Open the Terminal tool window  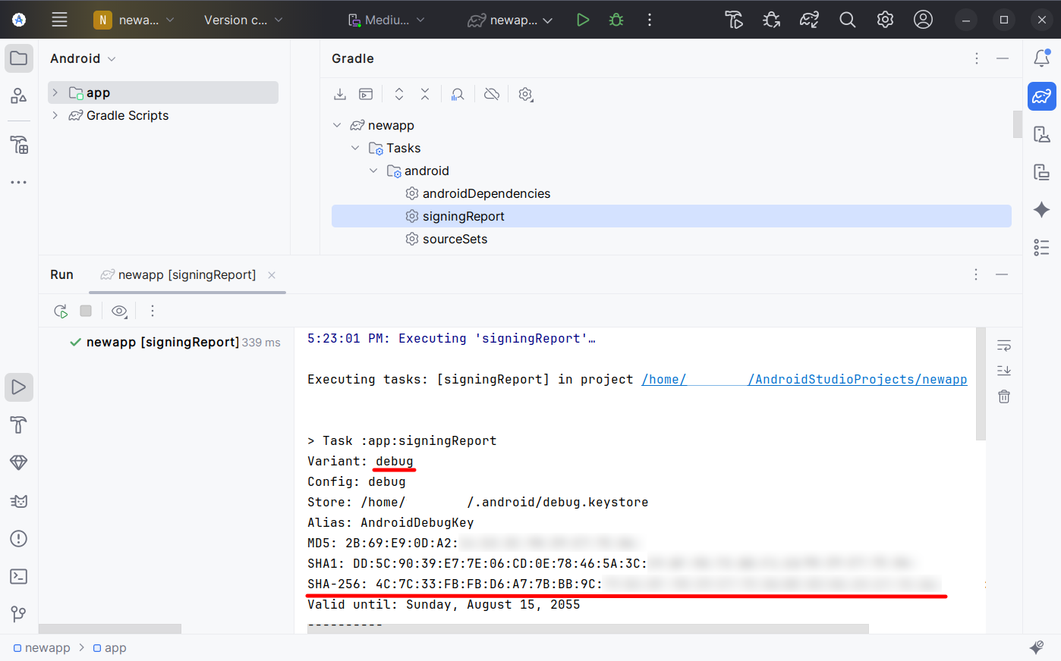(x=19, y=577)
